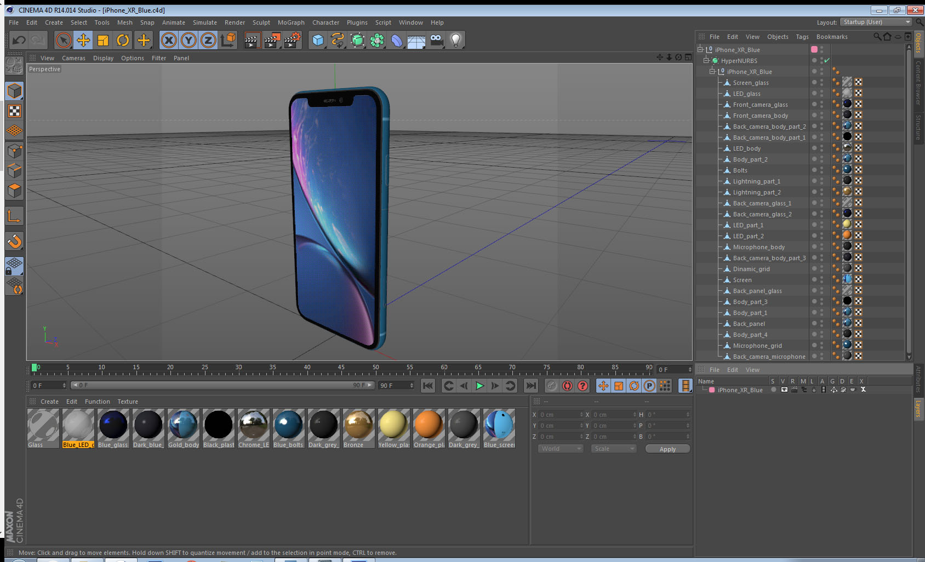Play the animation forward
Viewport: 925px width, 562px height.
pyautogui.click(x=479, y=386)
